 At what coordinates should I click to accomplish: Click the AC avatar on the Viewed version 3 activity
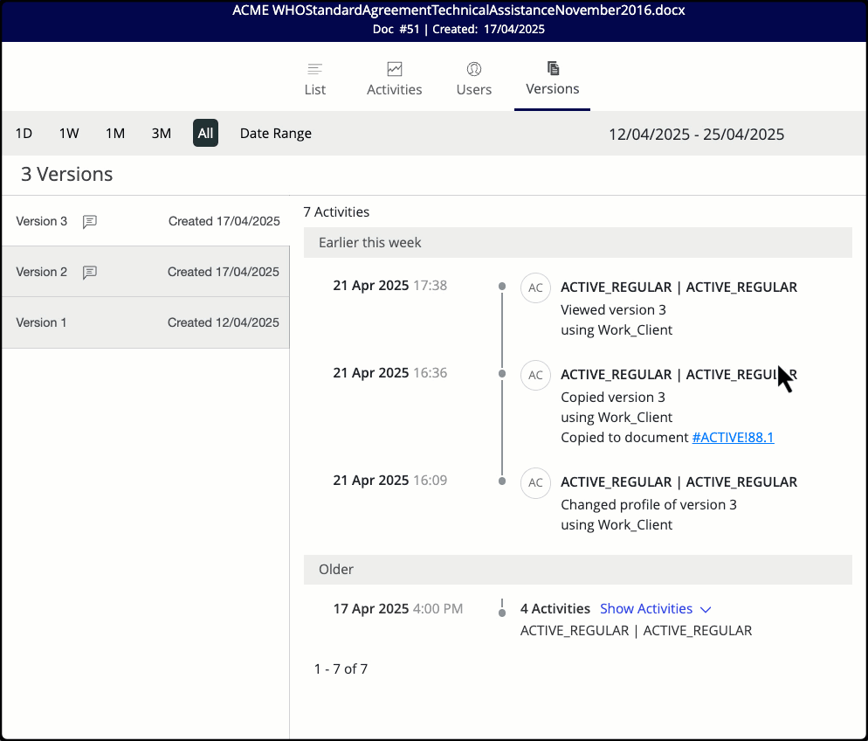(x=535, y=287)
